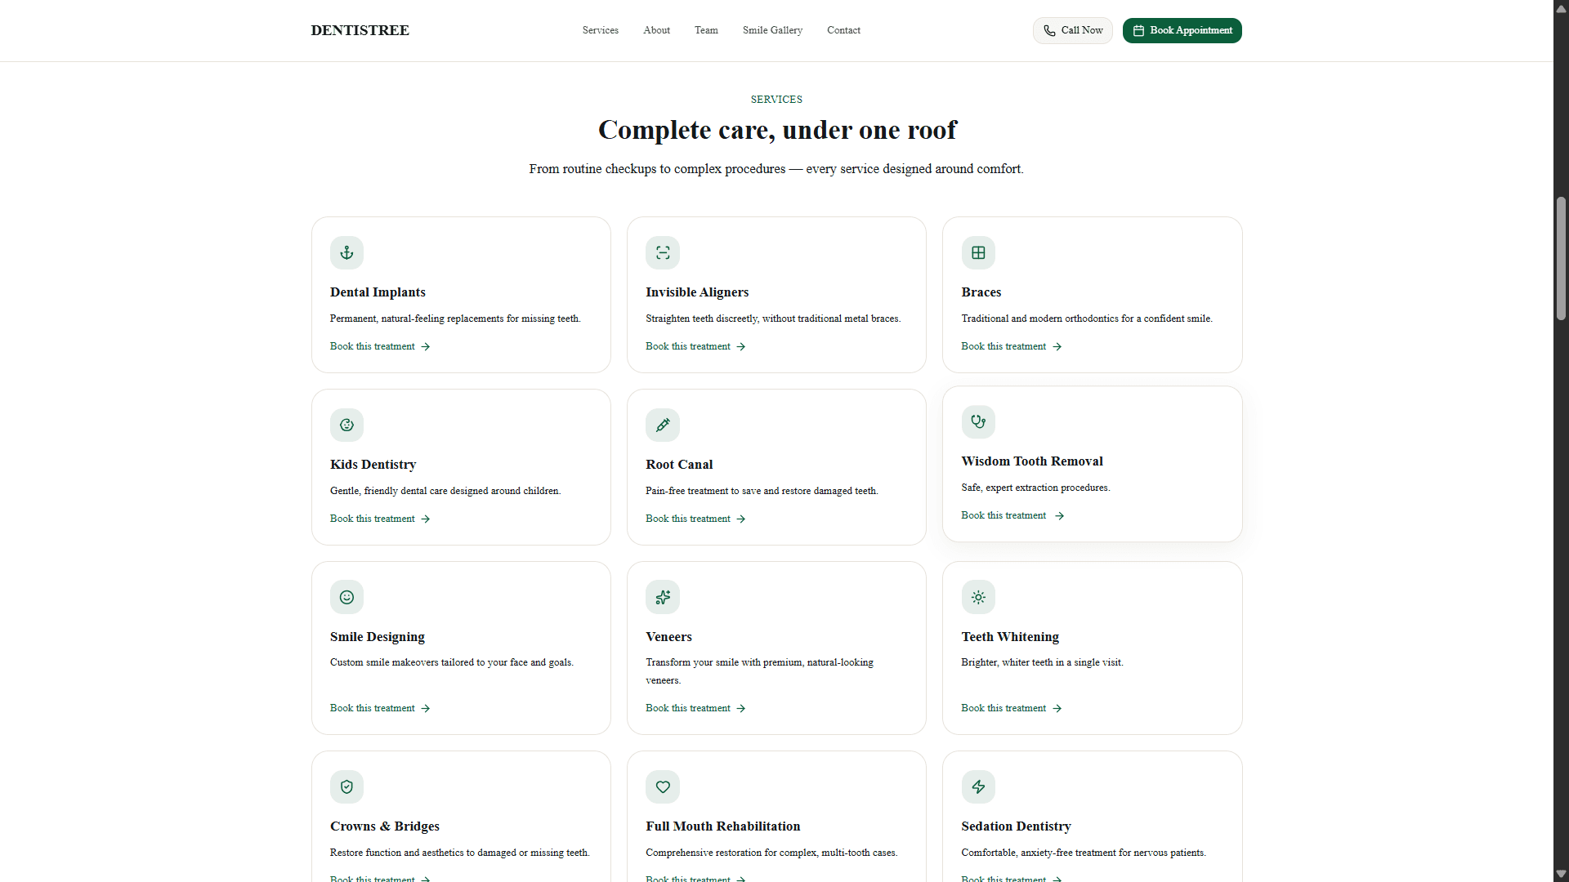The image size is (1569, 882).
Task: Click the Dental Implants card title
Action: click(378, 292)
